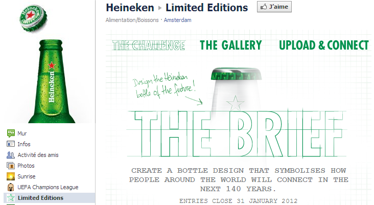Screen dimensions: 374x205
Task: Click the bottle cap illustration in brief
Action: pyautogui.click(x=237, y=74)
